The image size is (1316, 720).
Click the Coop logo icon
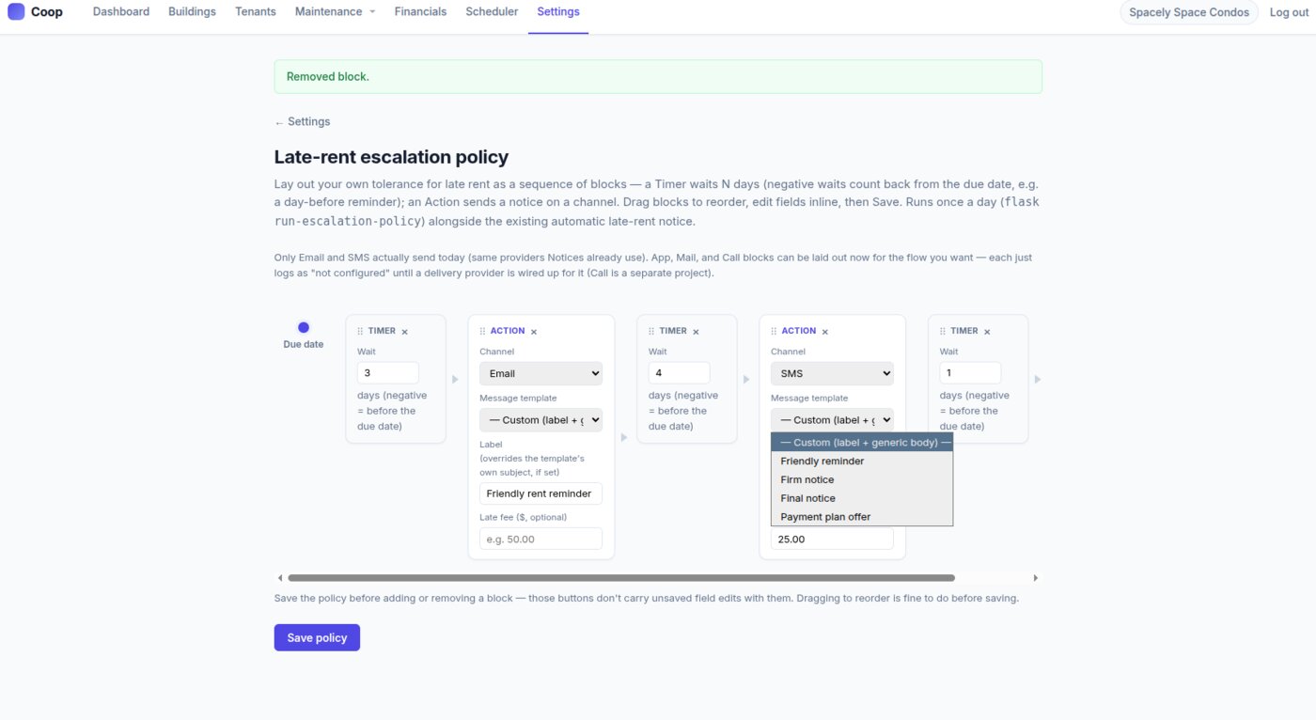16,12
